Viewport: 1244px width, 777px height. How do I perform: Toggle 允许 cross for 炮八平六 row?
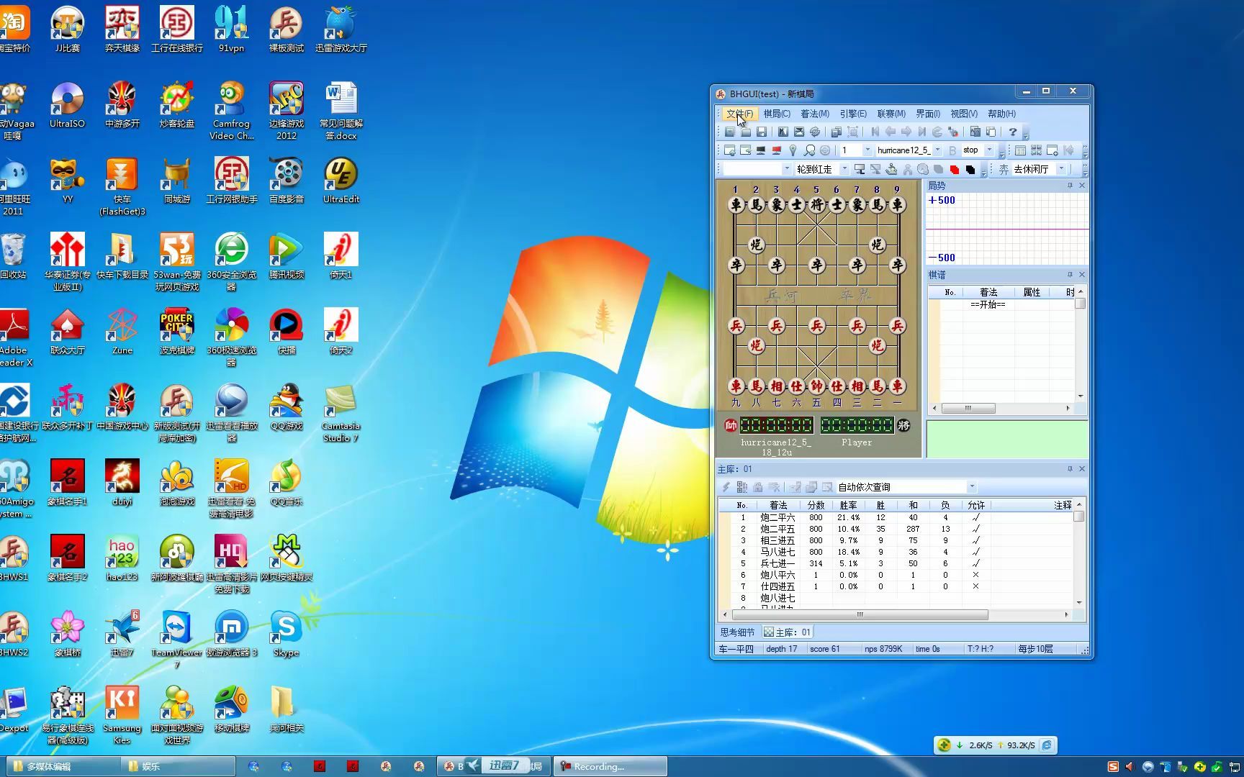coord(976,575)
